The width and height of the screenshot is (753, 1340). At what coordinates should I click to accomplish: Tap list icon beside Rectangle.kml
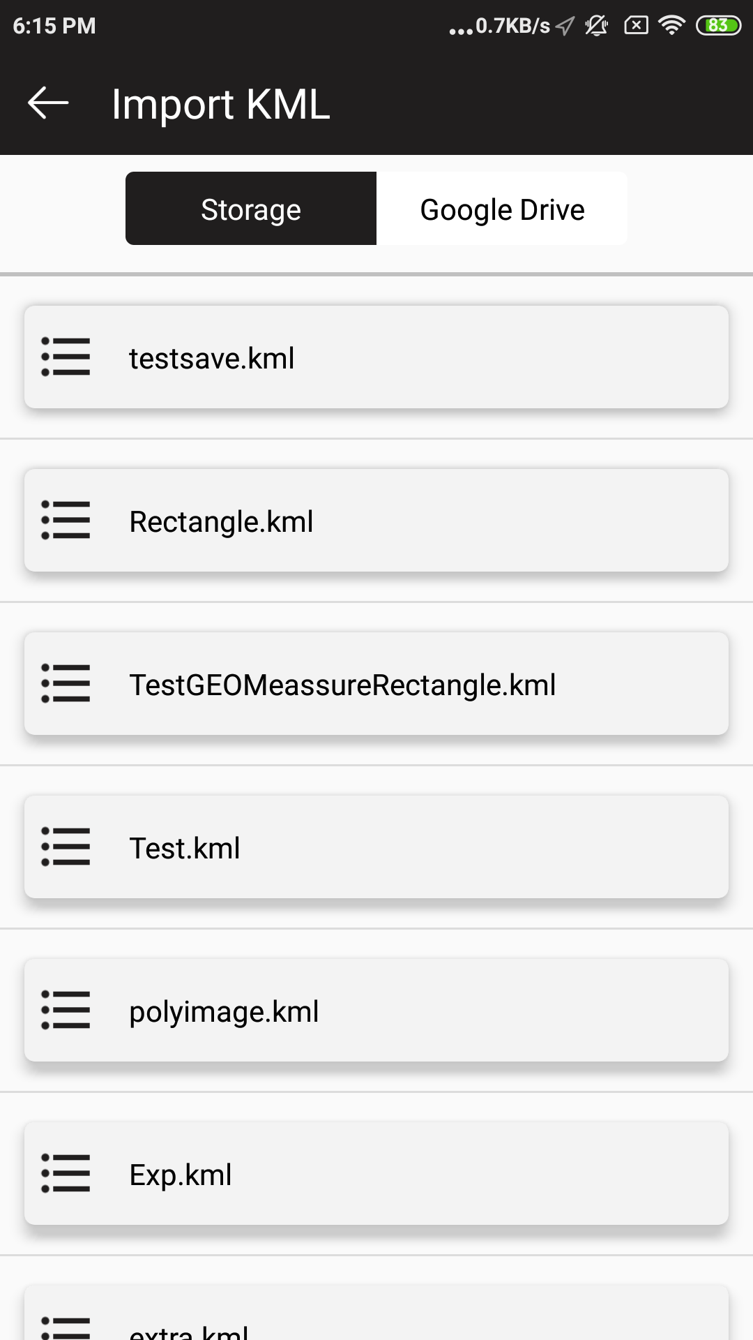pos(66,521)
